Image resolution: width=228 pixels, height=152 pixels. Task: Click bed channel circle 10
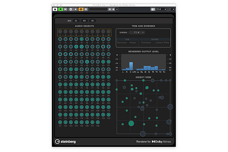point(108,32)
